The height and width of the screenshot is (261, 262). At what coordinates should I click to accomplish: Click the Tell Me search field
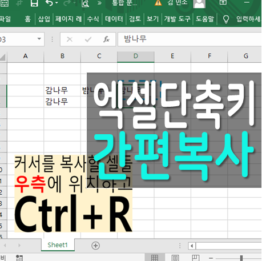[x=248, y=19]
